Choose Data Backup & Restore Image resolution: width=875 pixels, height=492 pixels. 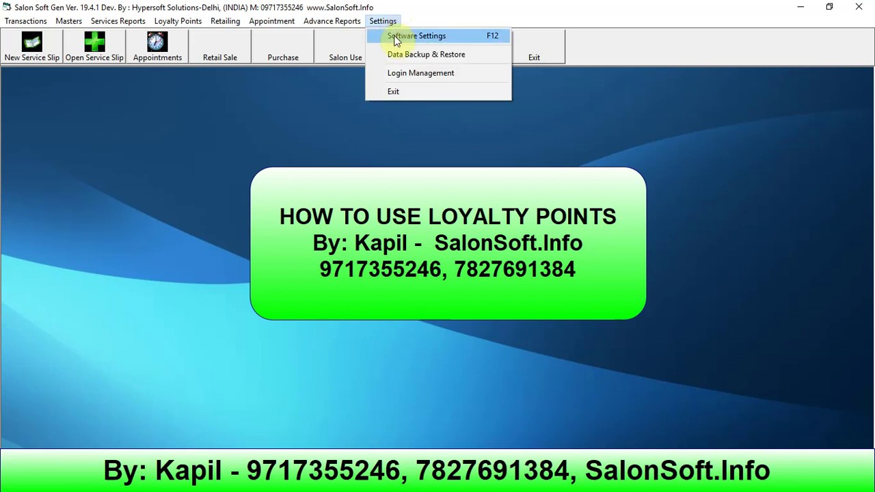438,54
